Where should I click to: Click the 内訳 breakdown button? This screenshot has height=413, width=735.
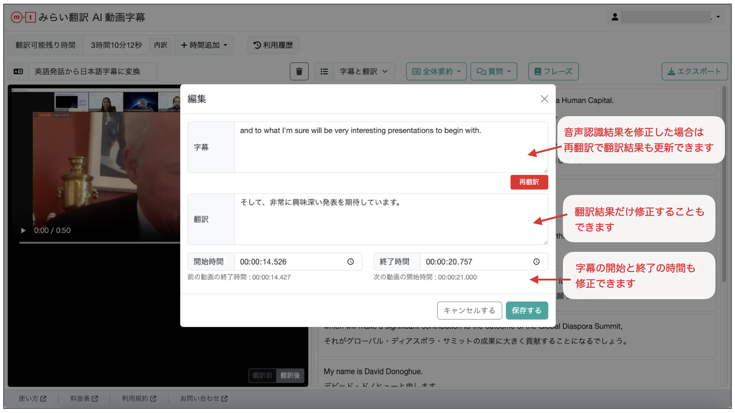tap(160, 45)
